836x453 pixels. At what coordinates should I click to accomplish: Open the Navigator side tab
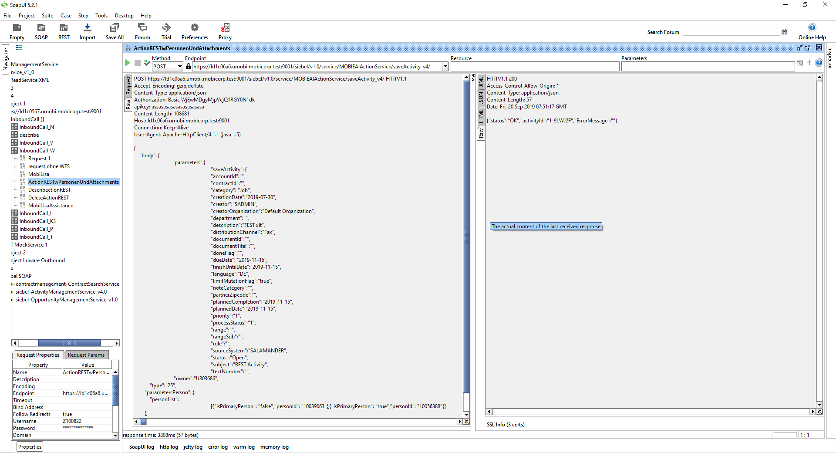coord(6,59)
